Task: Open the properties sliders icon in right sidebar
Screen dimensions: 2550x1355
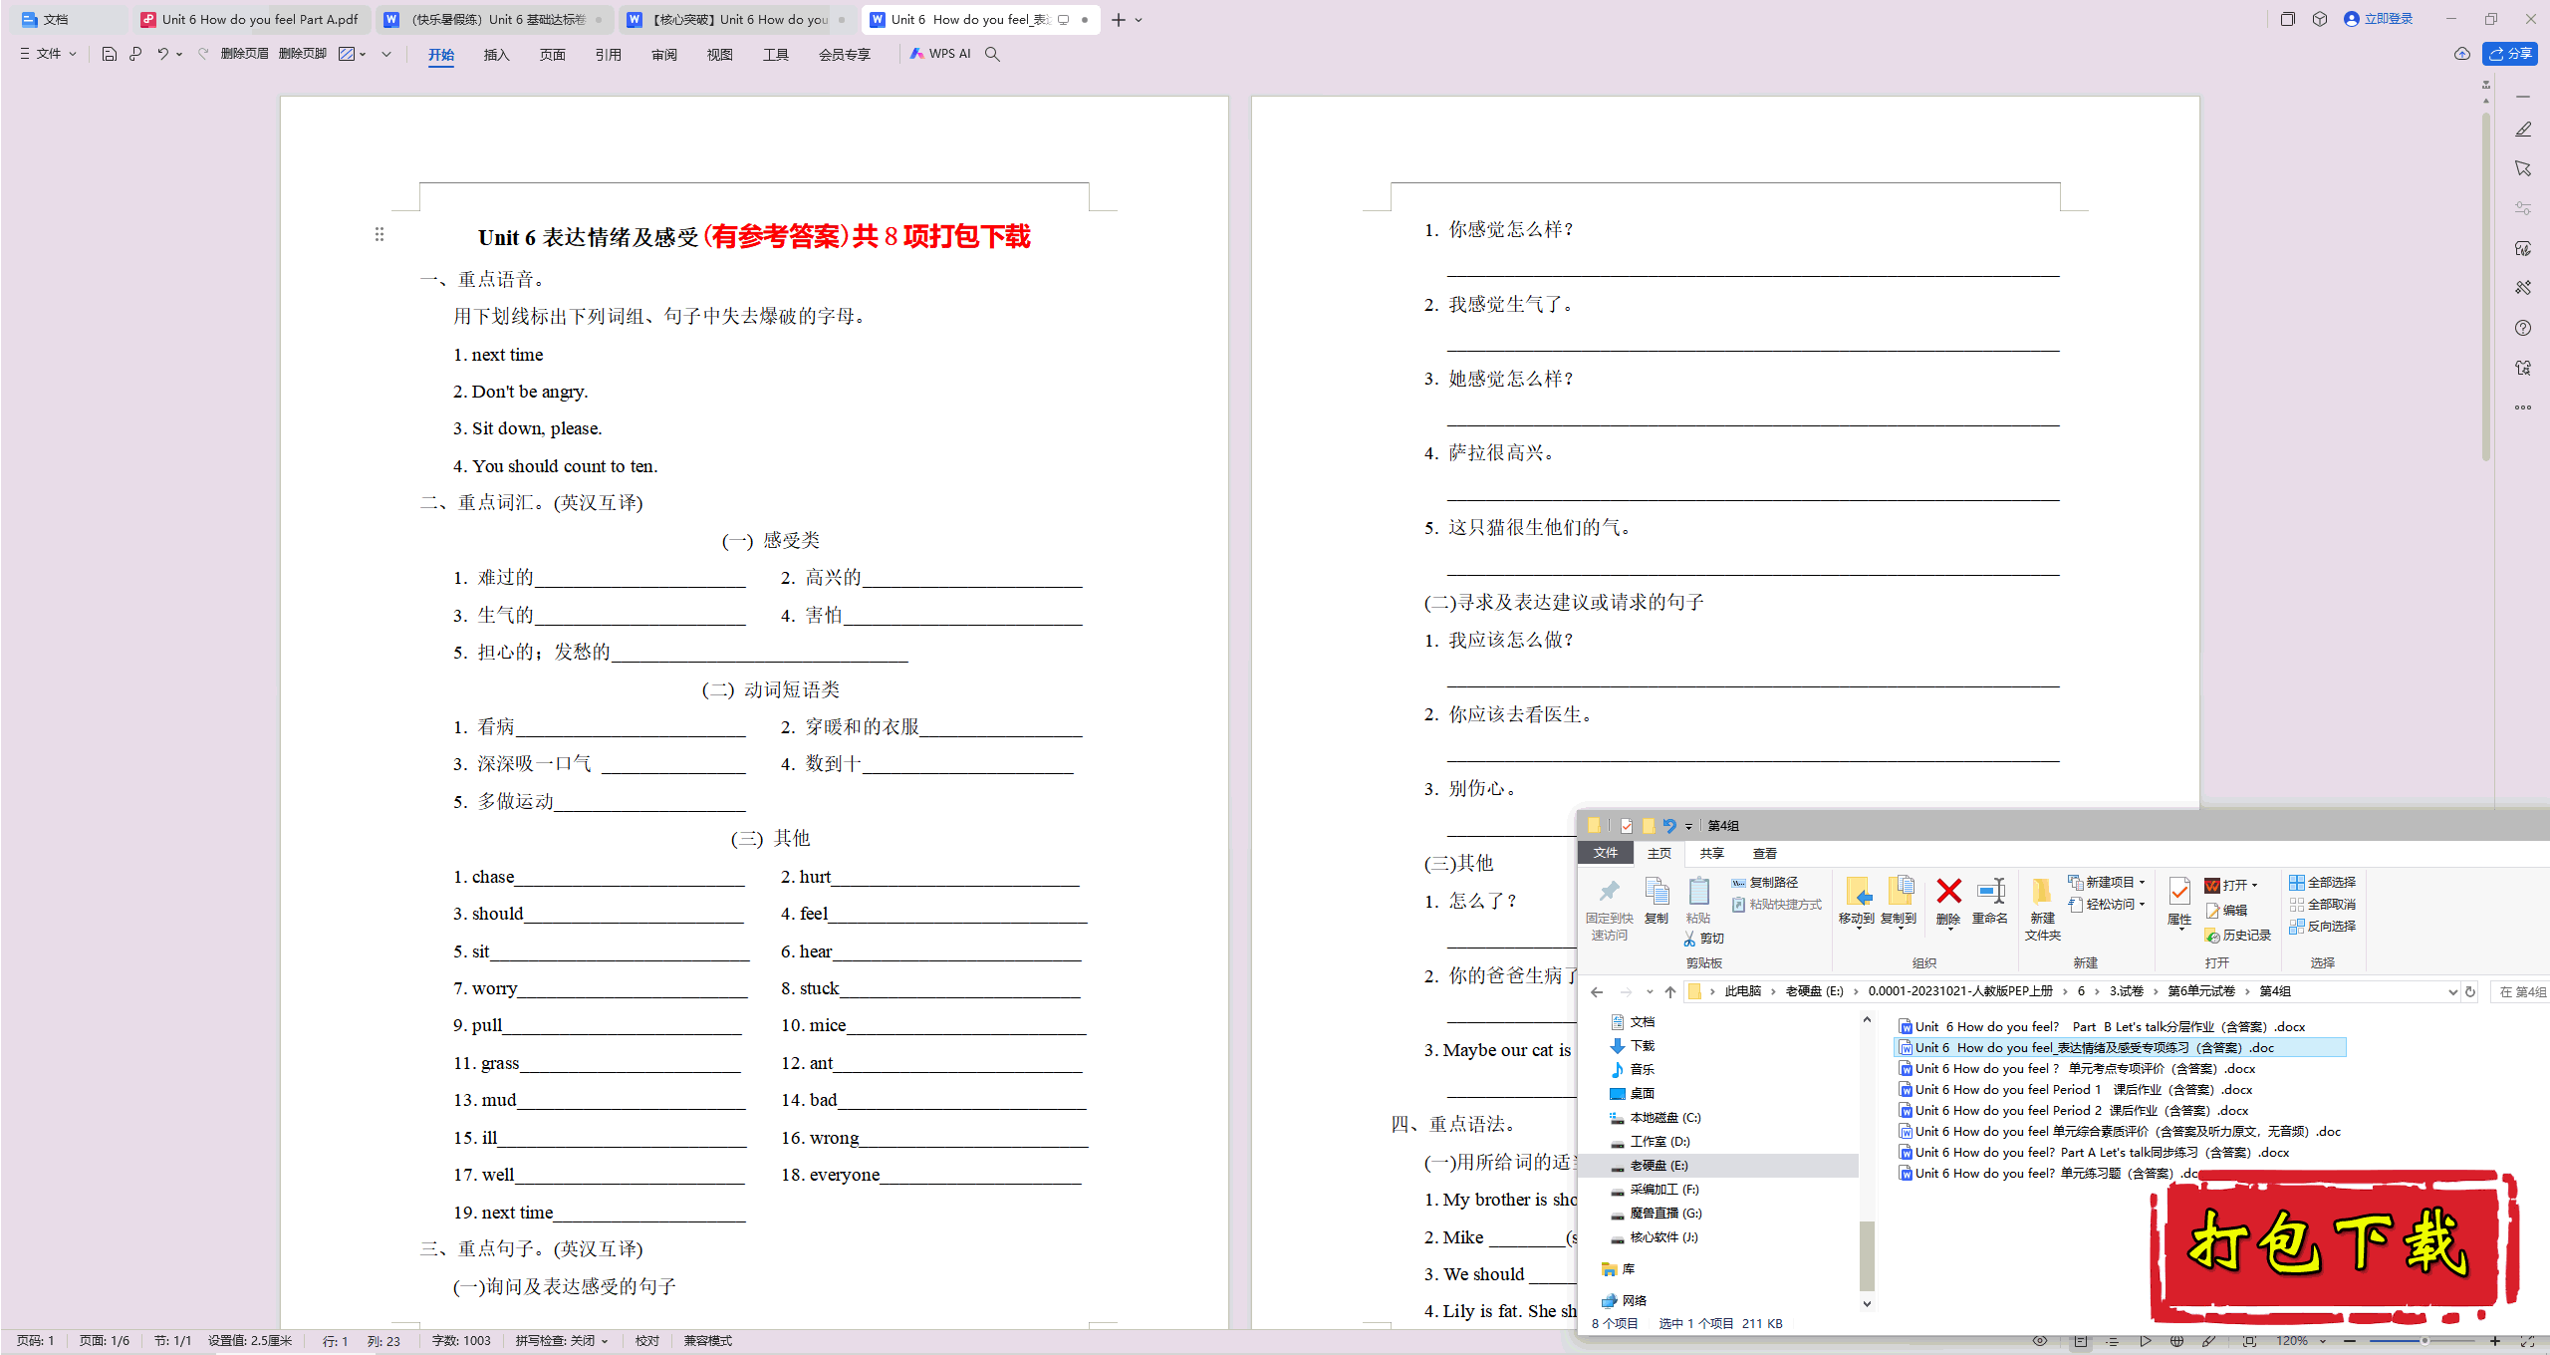Action: (x=2523, y=208)
